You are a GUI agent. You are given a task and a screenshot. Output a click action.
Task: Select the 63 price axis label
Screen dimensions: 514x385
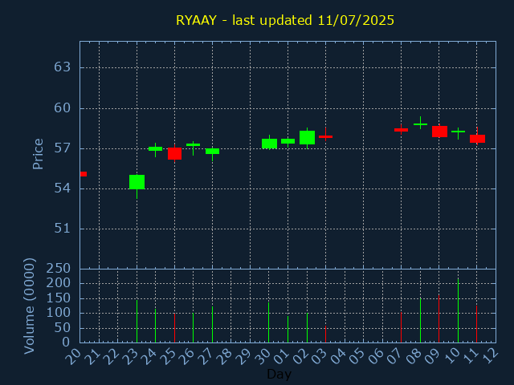[63, 67]
